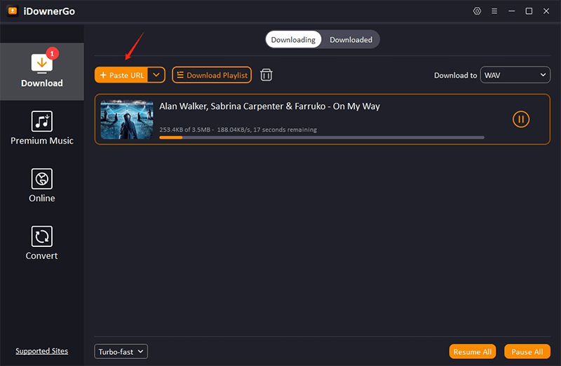
Task: Open the settings gear icon
Action: 478,11
